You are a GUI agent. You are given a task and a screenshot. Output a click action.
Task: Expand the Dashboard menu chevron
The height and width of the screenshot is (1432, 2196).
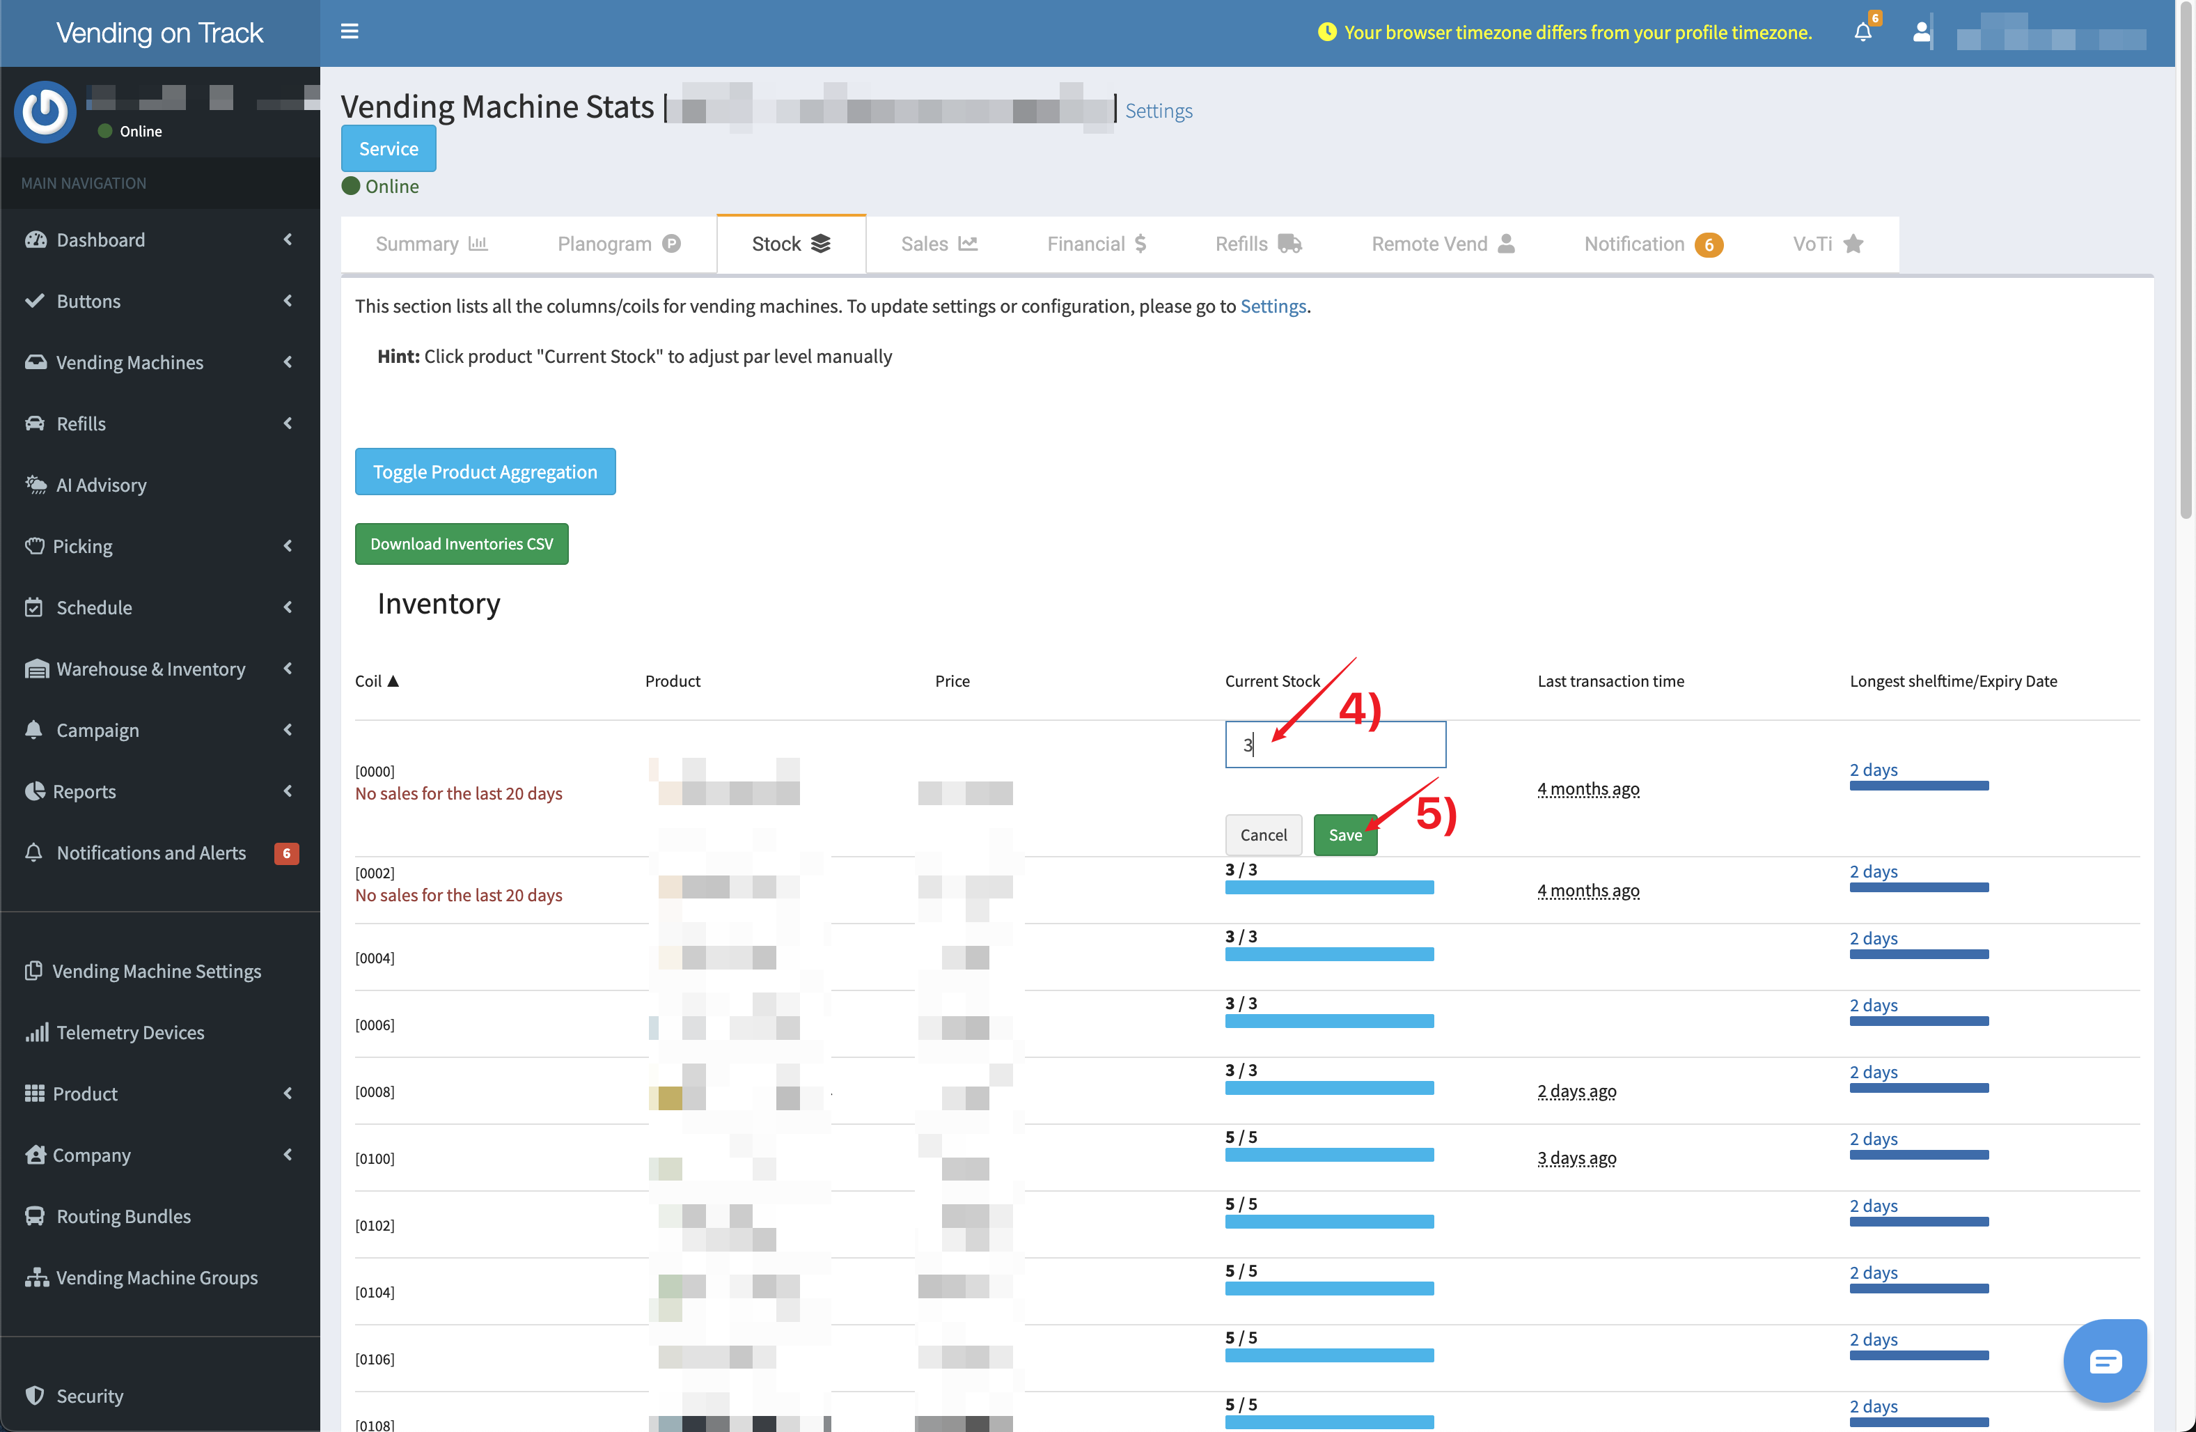287,239
